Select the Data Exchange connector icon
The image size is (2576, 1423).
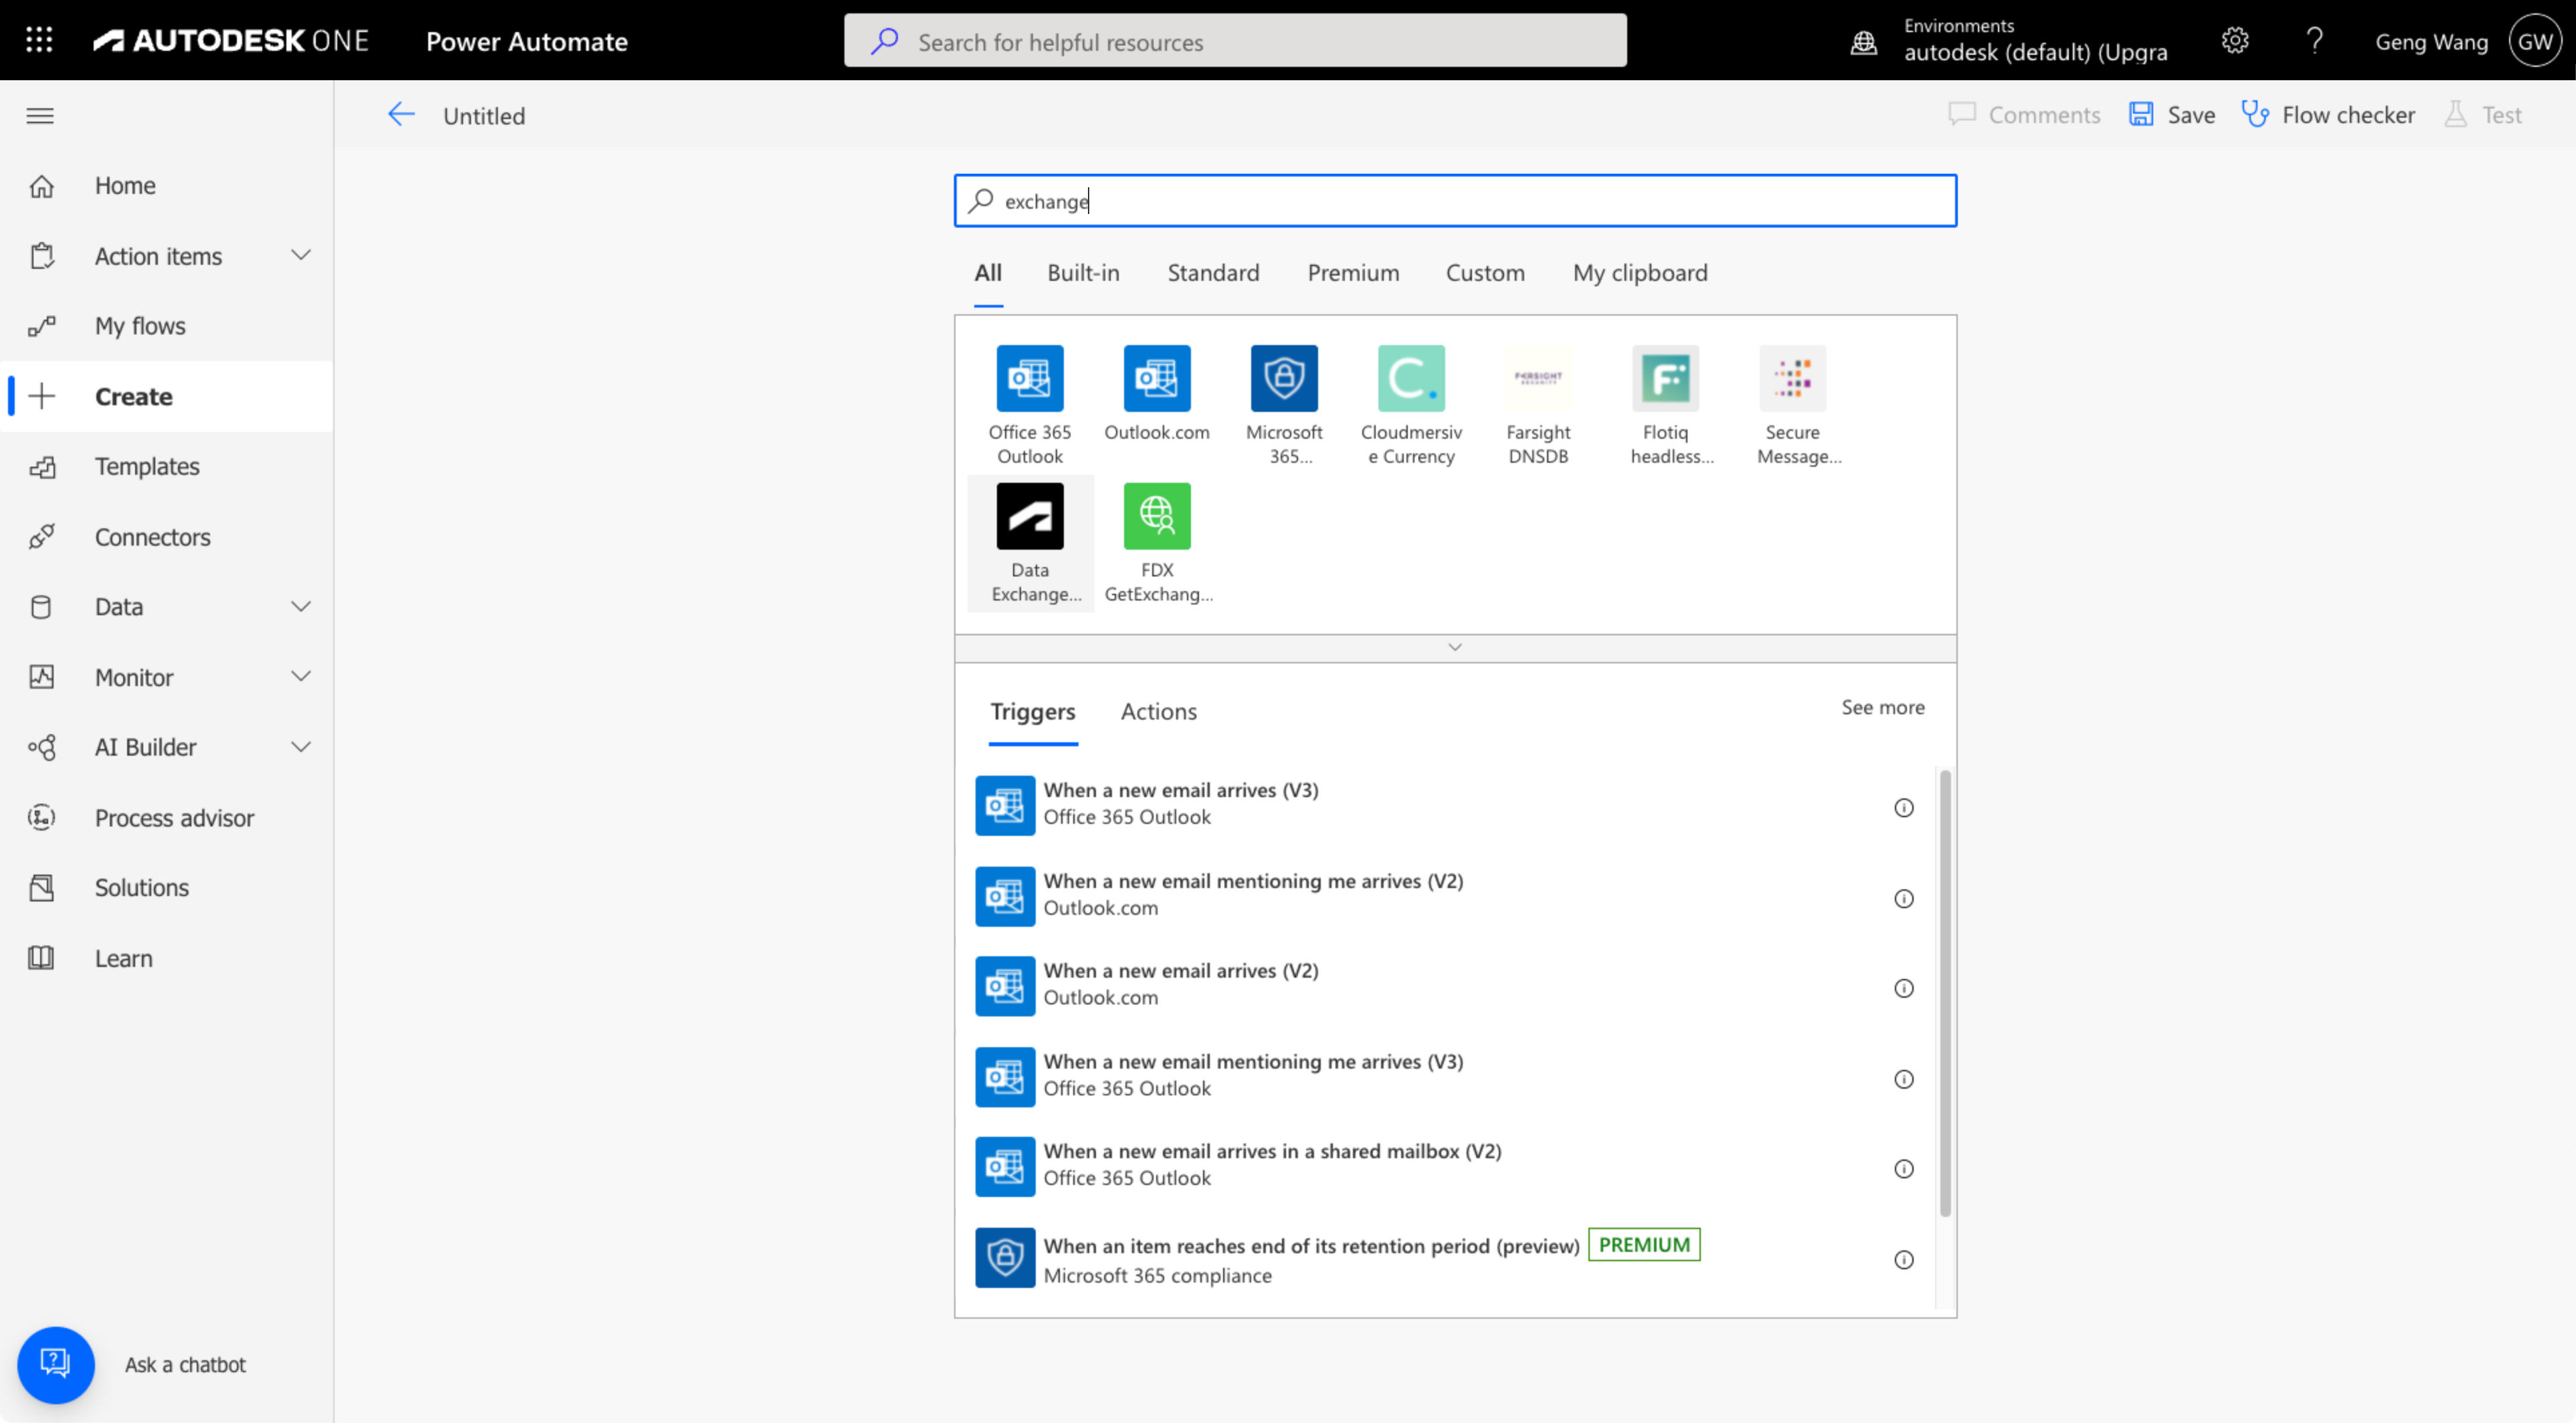coord(1029,516)
